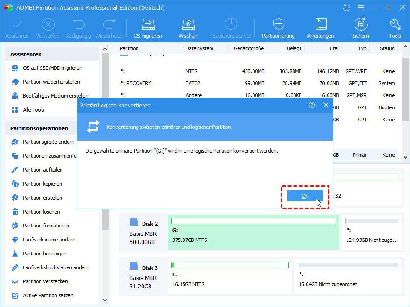Open the Anleitungen book icon
The image size is (410, 307).
321,28
